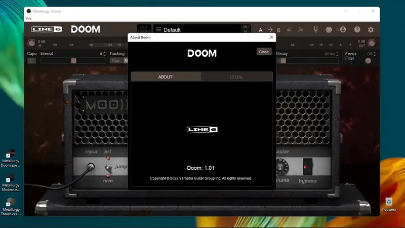Image resolution: width=405 pixels, height=228 pixels.
Task: Open Metallurgy Modern desktop shortcut
Action: tap(11, 182)
